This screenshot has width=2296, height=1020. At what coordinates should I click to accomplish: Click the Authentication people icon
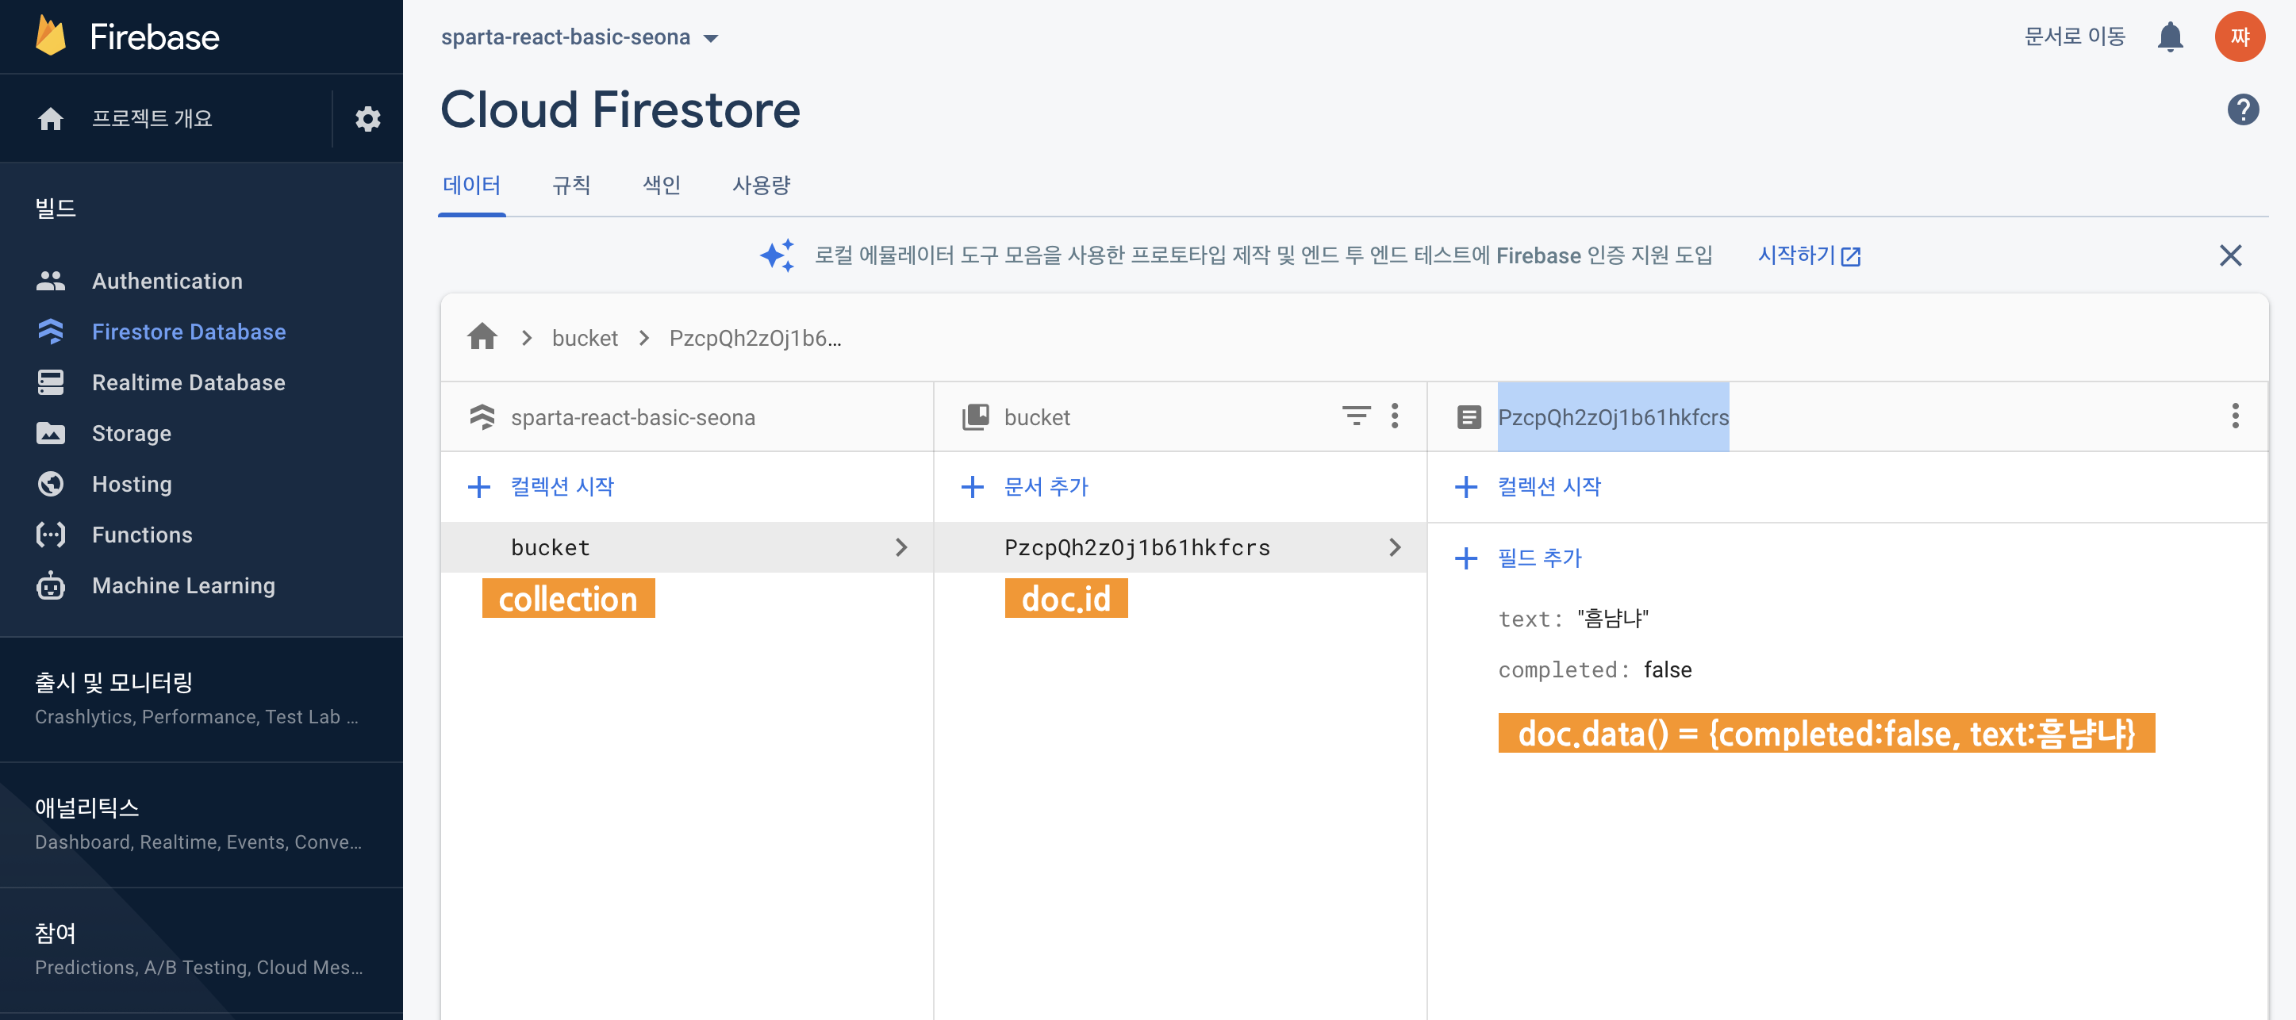[51, 281]
